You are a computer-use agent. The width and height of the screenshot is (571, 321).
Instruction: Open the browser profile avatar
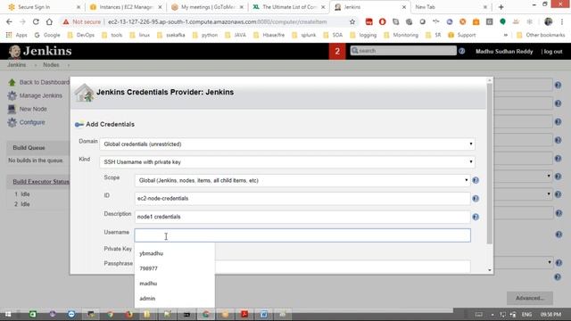point(548,21)
